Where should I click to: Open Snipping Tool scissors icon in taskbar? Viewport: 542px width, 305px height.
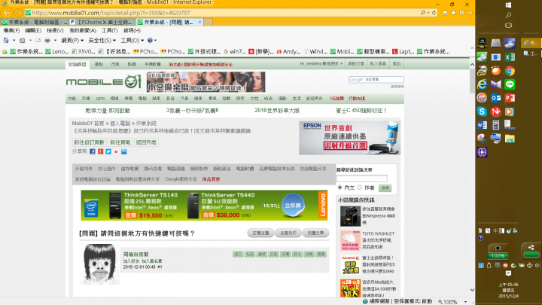482,139
